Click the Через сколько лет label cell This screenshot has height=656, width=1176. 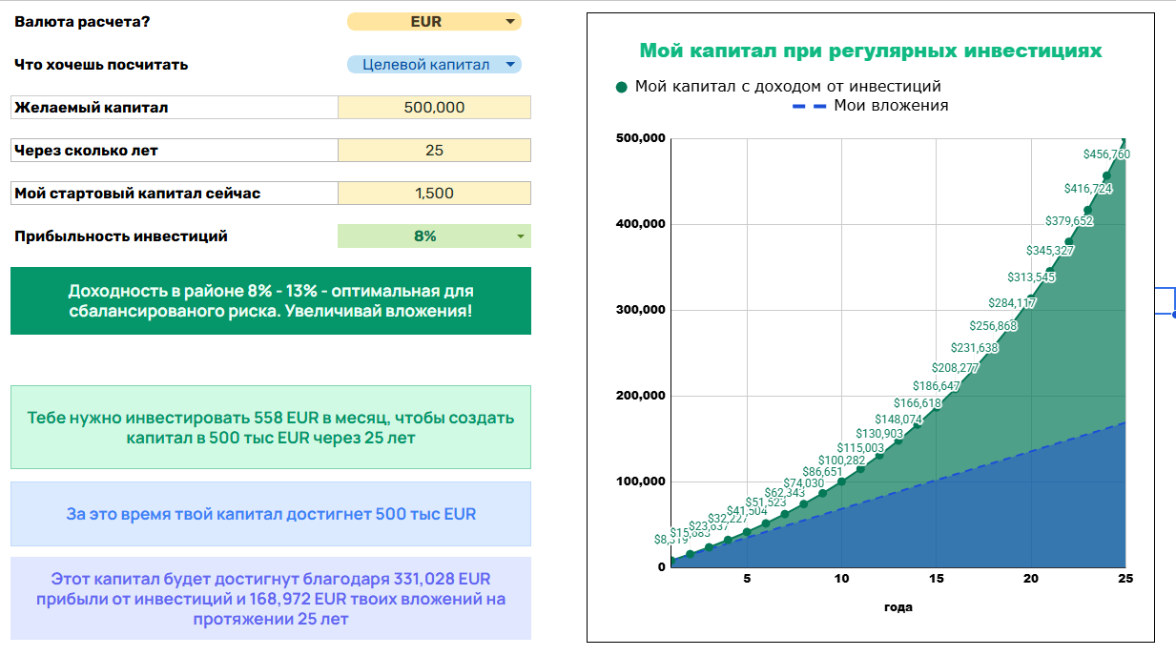[175, 151]
